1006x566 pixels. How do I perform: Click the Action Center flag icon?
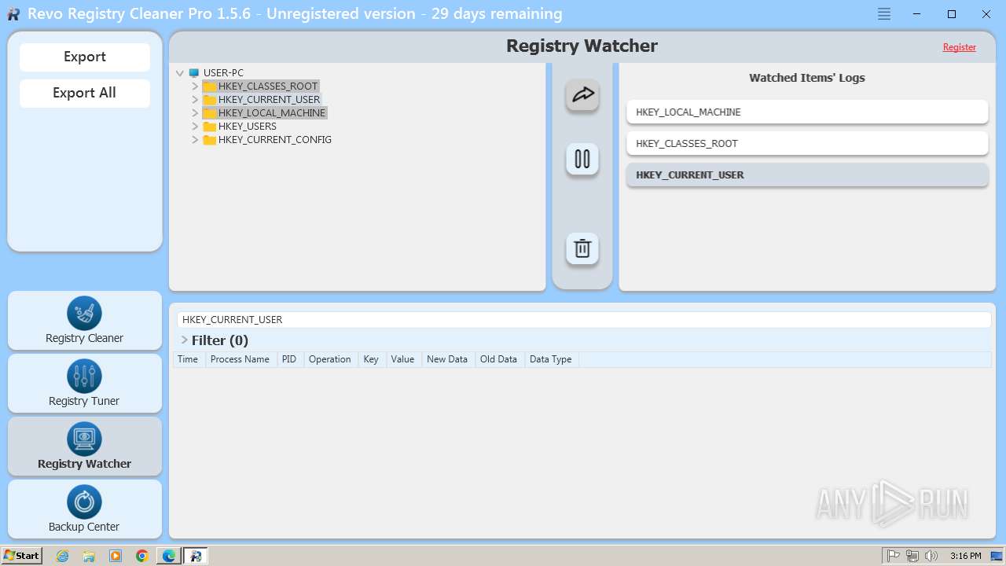click(x=894, y=556)
